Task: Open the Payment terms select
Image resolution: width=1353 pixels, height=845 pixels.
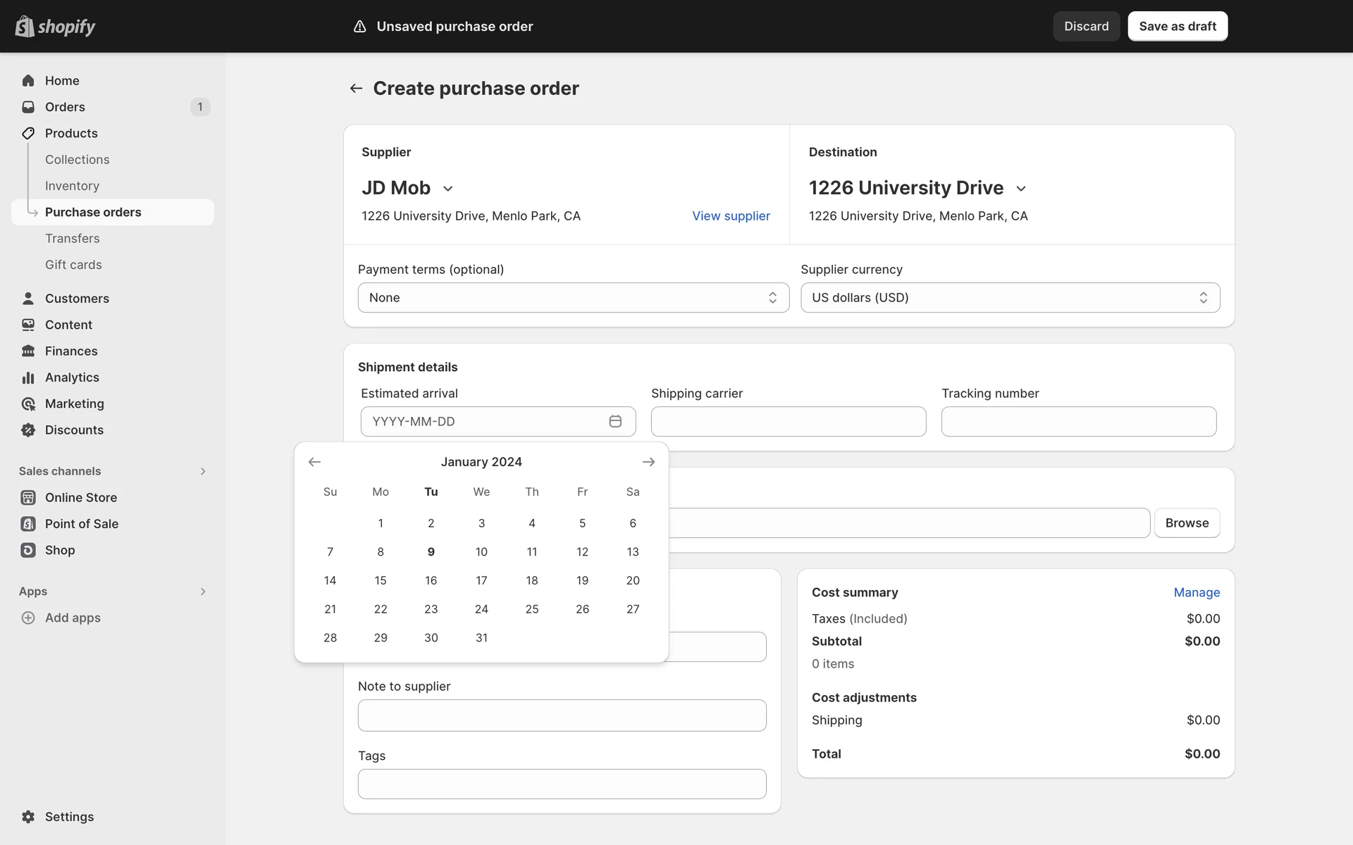Action: (573, 298)
